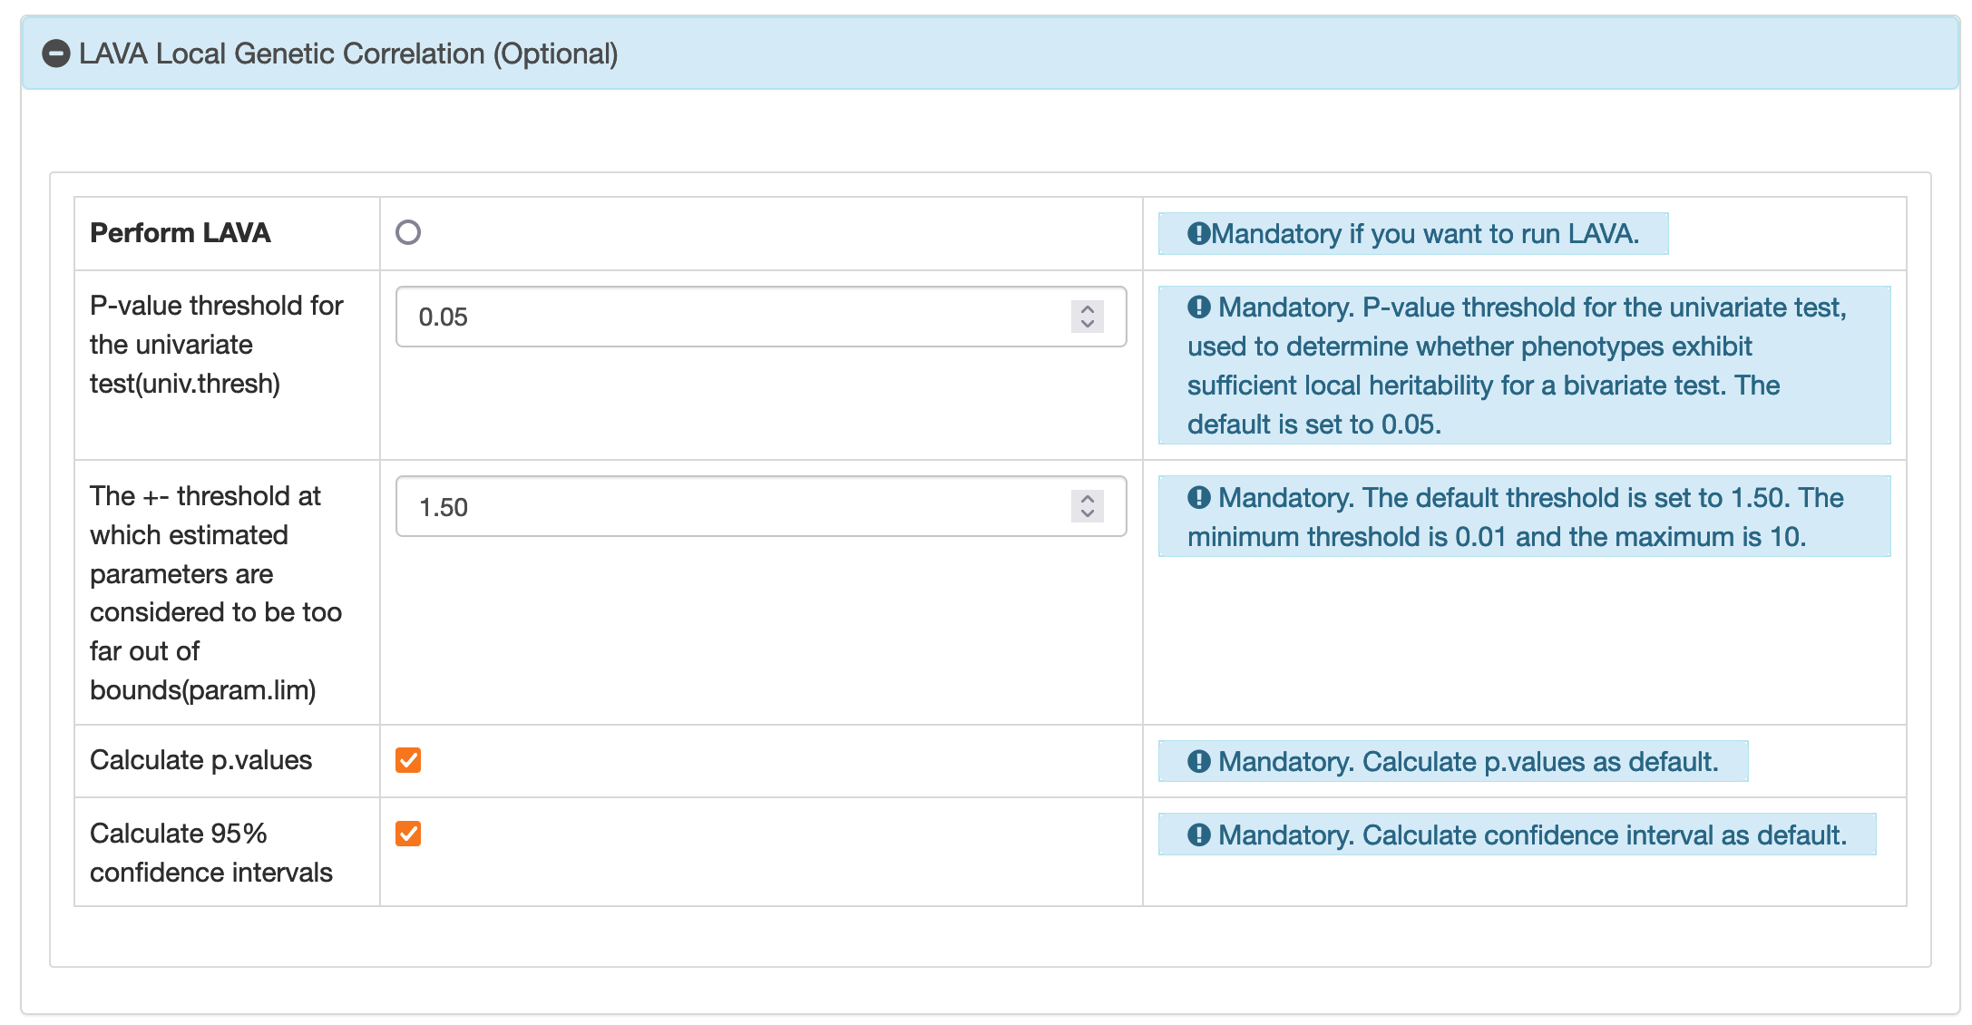Click into the param.lim field showing 1.50

(726, 507)
